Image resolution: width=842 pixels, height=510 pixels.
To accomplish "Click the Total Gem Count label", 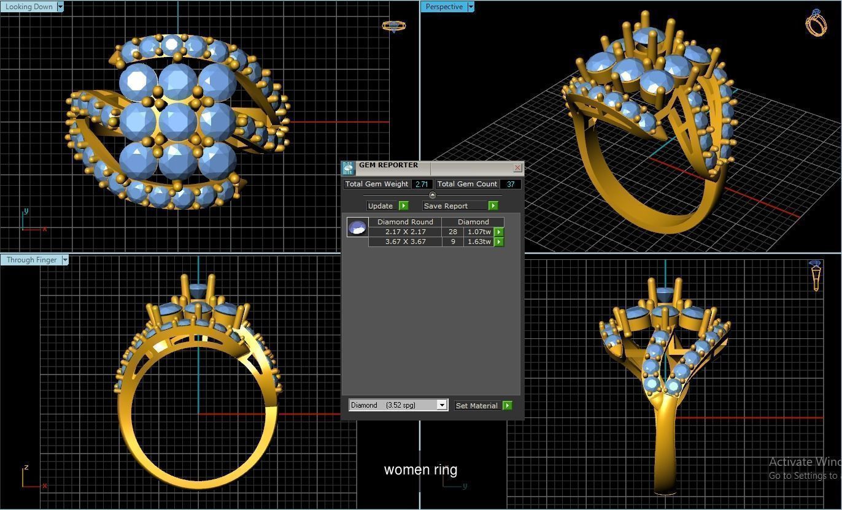I will point(467,184).
